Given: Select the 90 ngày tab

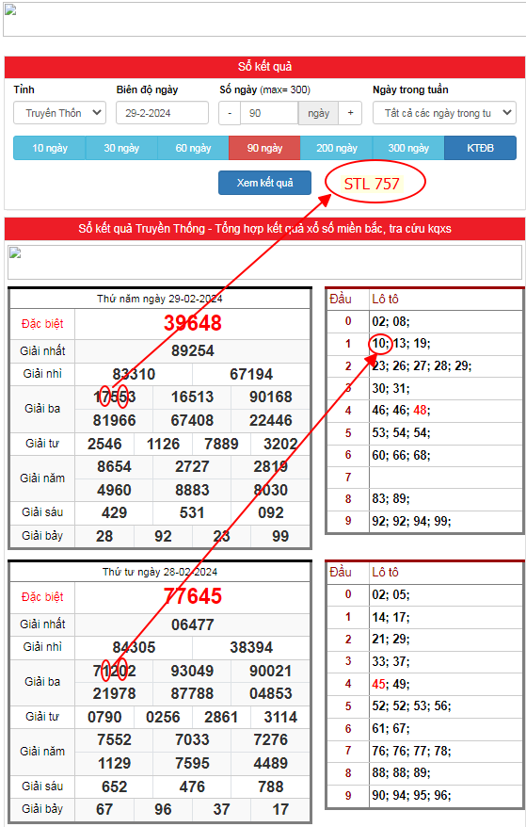Looking at the screenshot, I should click(x=264, y=148).
